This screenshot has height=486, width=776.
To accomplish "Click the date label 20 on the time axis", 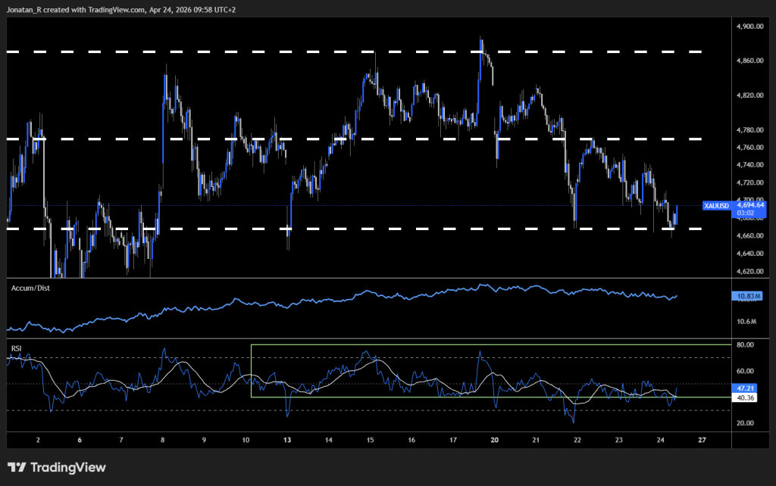I will (495, 439).
